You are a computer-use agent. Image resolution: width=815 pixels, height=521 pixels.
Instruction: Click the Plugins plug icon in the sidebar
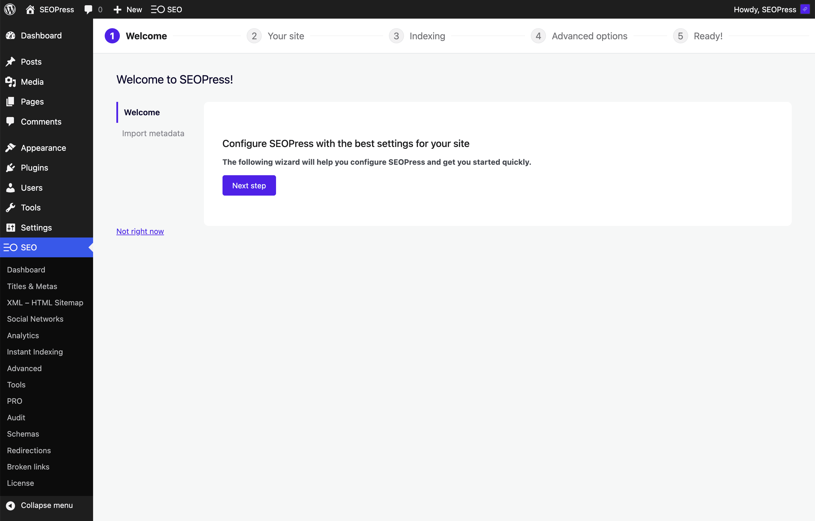point(10,168)
